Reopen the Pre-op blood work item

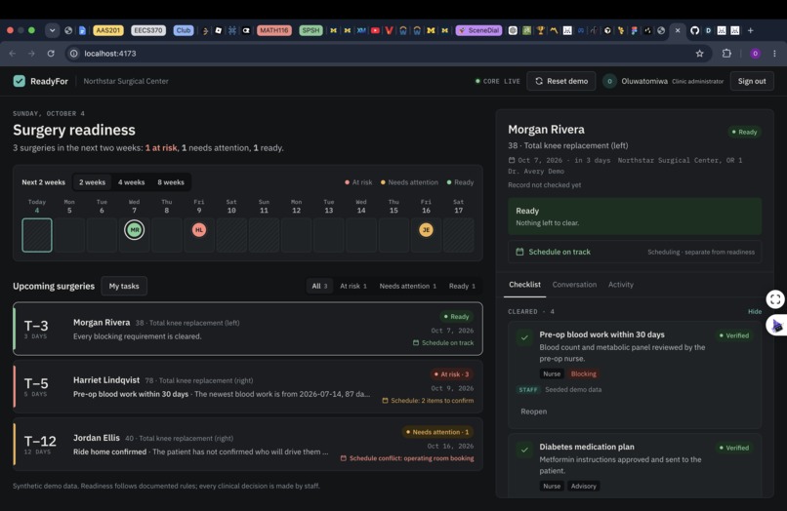pos(533,412)
